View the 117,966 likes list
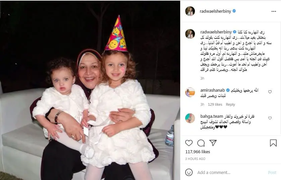 click(198, 152)
